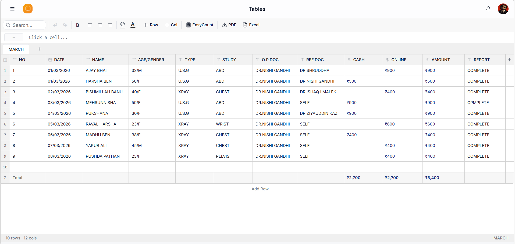The height and width of the screenshot is (244, 515).
Task: Click the + Col toolbar button
Action: (171, 25)
